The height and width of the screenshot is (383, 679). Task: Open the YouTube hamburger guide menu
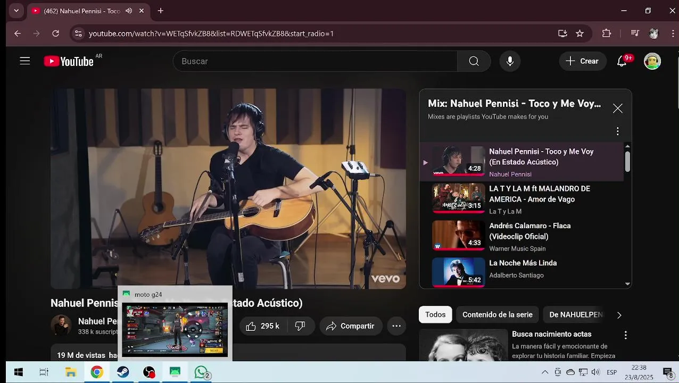tap(25, 61)
